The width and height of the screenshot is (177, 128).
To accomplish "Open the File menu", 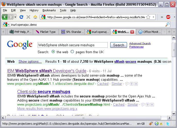I will click(5, 10).
